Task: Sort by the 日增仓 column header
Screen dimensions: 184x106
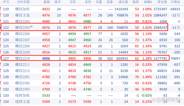Action: click(175, 2)
